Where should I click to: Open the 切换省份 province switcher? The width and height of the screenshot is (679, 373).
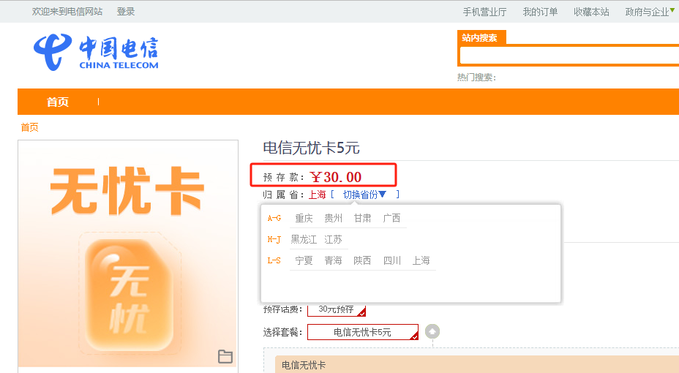tap(364, 195)
